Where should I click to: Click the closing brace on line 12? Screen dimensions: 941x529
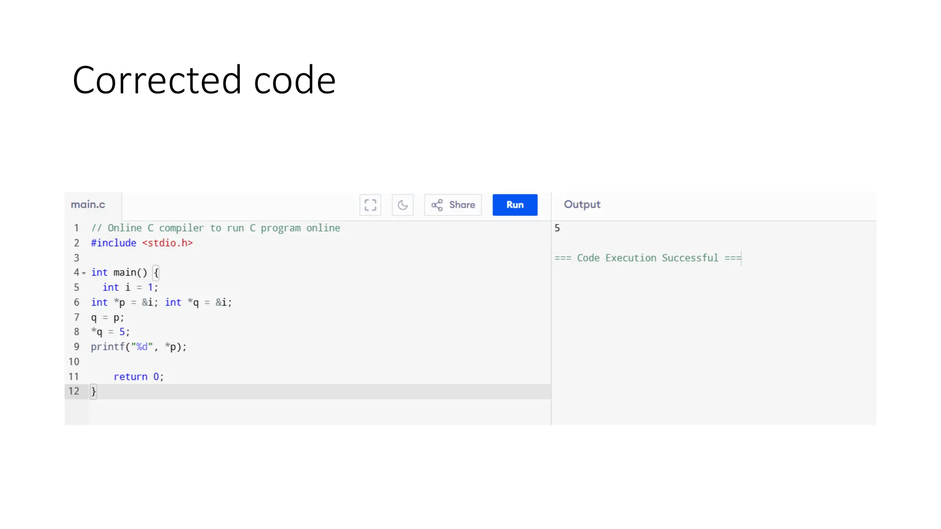click(x=94, y=392)
